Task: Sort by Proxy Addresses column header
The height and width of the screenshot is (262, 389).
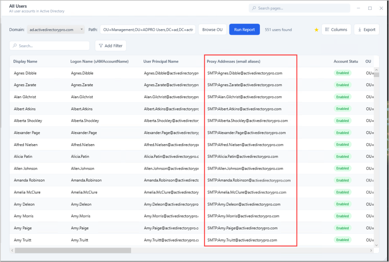Action: click(x=234, y=61)
